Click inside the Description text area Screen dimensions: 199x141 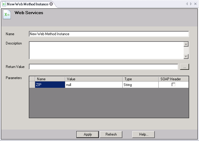click(x=106, y=50)
